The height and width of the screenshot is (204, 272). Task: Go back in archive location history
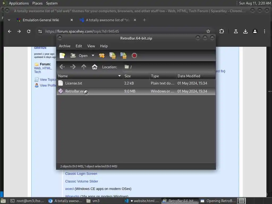click(x=62, y=67)
